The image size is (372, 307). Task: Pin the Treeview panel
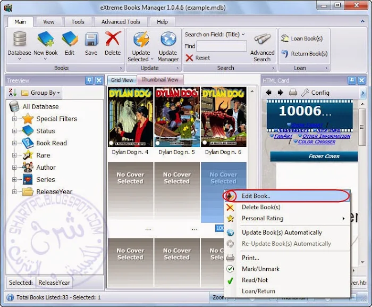[89, 80]
